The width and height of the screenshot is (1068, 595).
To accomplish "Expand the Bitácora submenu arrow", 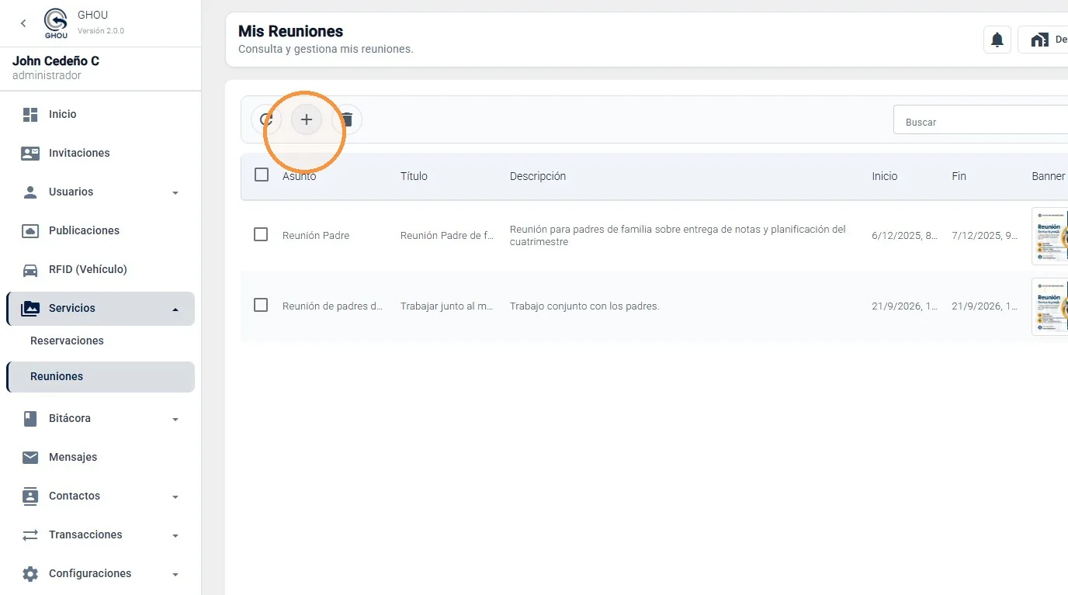I will tap(175, 419).
